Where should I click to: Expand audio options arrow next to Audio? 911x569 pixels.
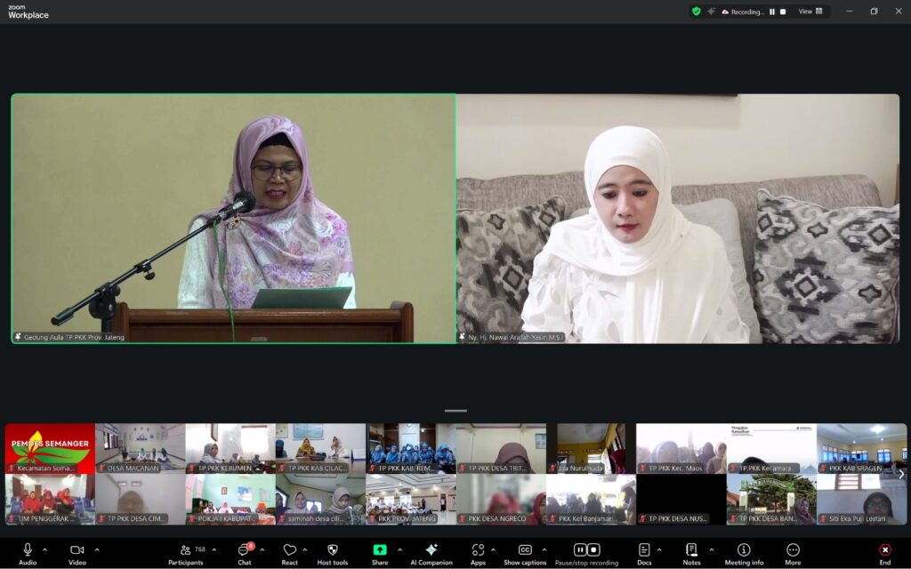coord(44,549)
